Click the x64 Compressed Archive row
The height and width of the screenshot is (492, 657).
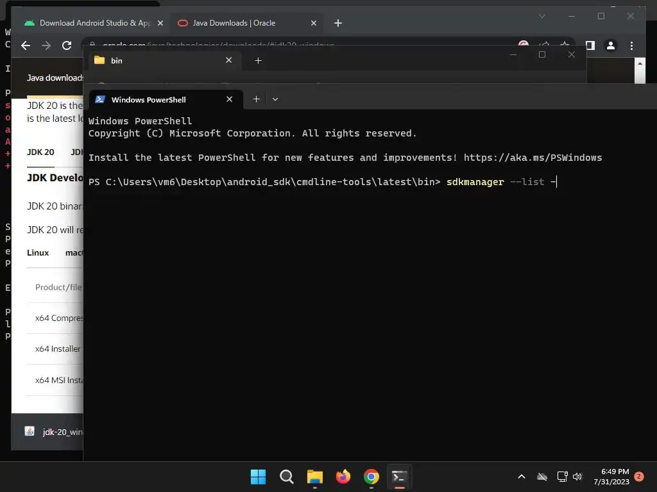[55, 318]
